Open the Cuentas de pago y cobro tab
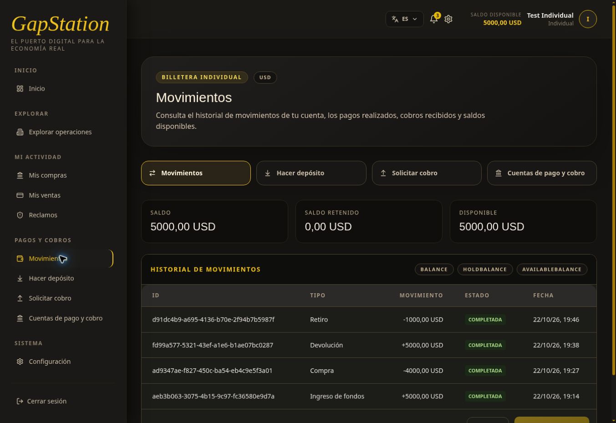The height and width of the screenshot is (423, 616). click(542, 173)
